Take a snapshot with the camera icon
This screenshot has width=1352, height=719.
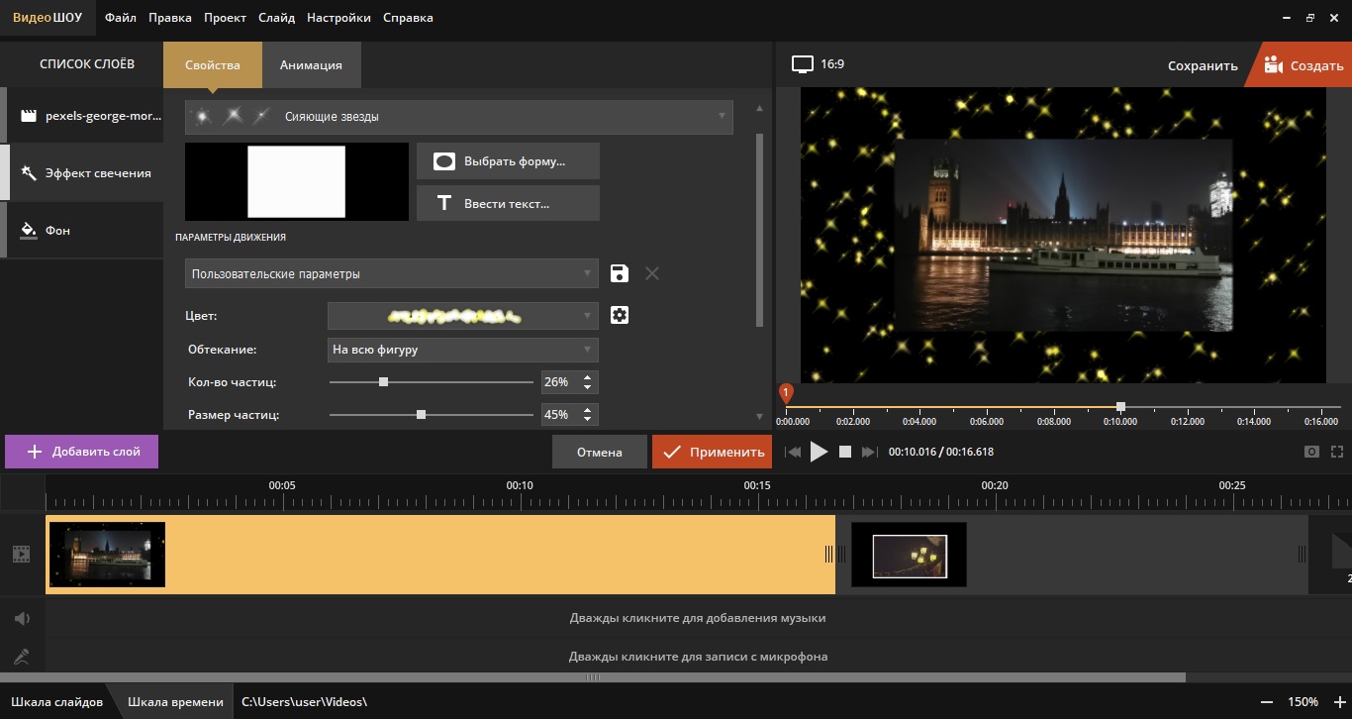click(x=1311, y=452)
